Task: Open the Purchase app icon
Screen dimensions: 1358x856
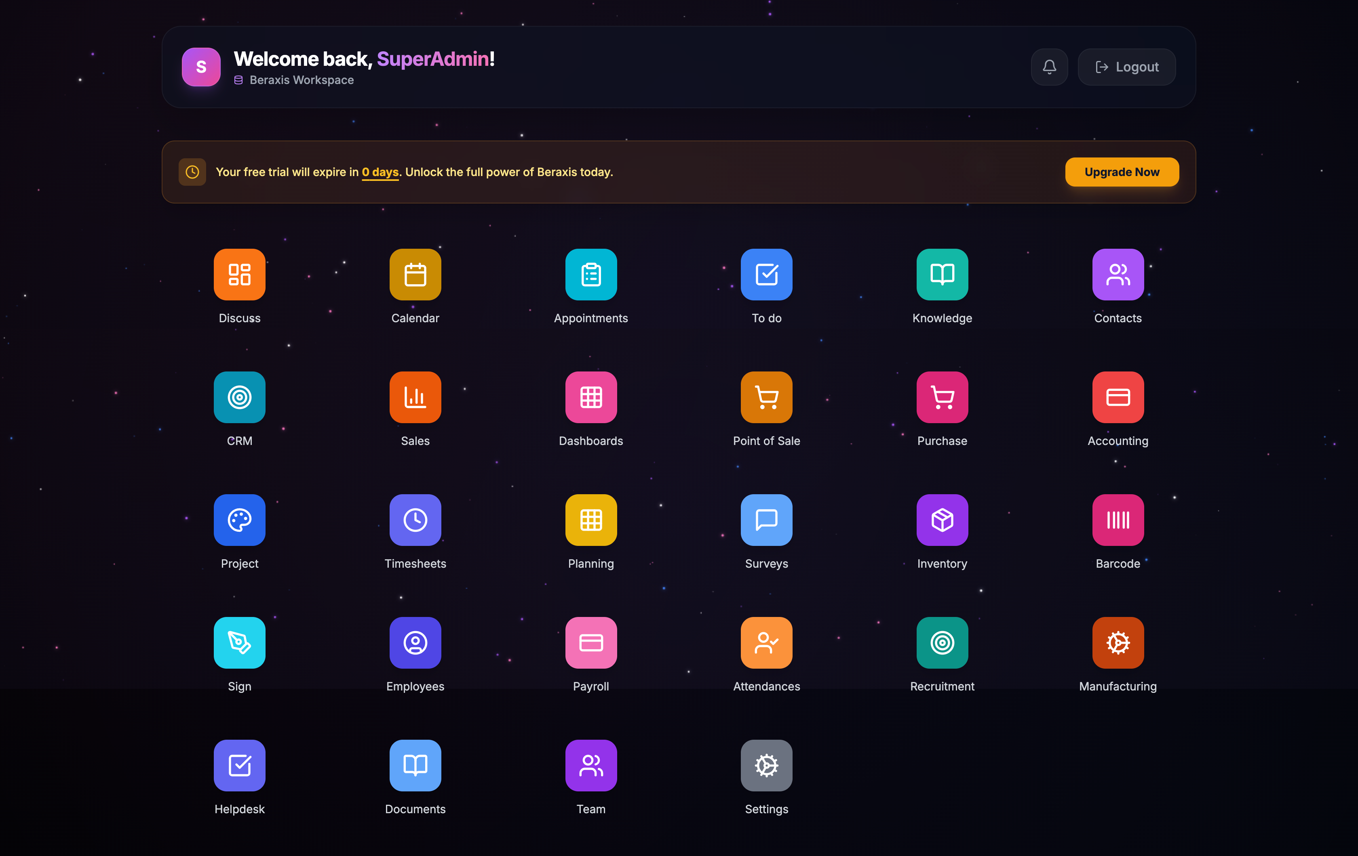Action: 943,397
